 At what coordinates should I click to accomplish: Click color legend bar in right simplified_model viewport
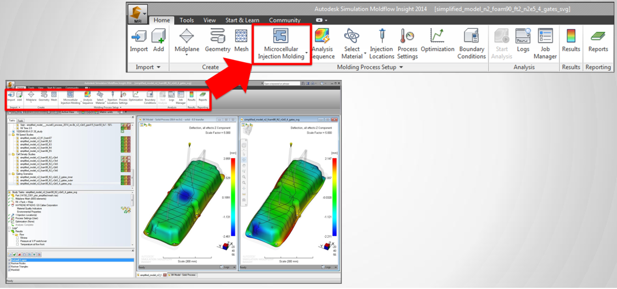(x=334, y=197)
